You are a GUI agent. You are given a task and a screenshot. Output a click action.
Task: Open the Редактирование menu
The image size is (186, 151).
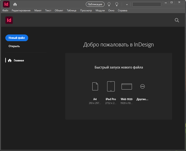pos(21,10)
